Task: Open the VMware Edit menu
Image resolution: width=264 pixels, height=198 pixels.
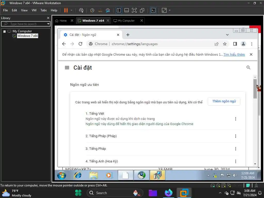Action: click(x=14, y=10)
